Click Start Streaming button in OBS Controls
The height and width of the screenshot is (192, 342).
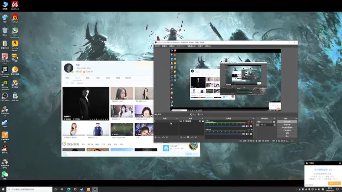point(287,122)
